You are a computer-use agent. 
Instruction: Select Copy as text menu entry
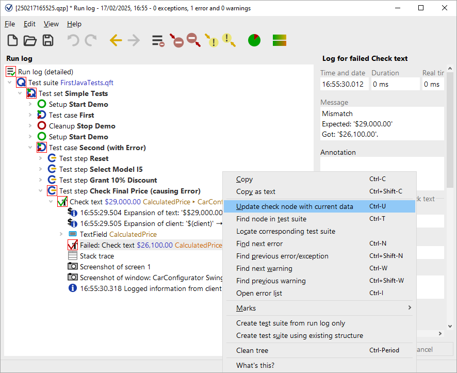(x=319, y=191)
